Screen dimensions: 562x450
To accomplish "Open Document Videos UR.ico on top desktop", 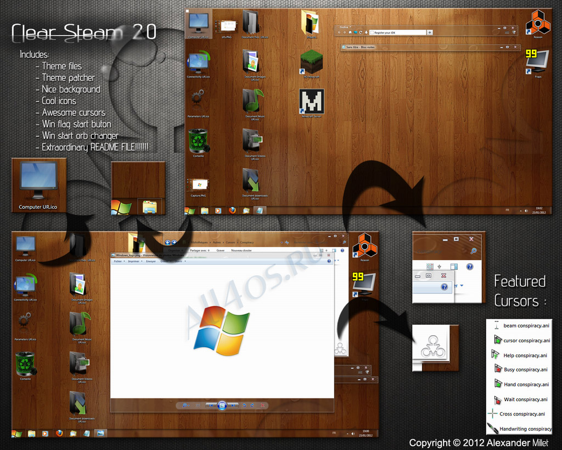I will [x=255, y=143].
